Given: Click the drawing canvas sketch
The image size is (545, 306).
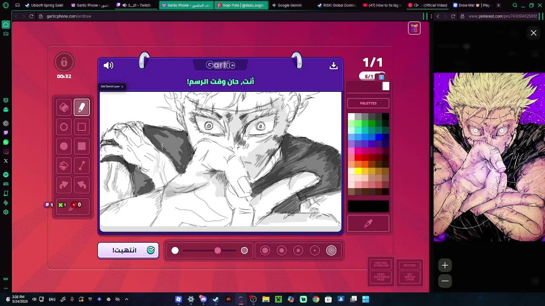Looking at the screenshot, I should click(x=221, y=160).
